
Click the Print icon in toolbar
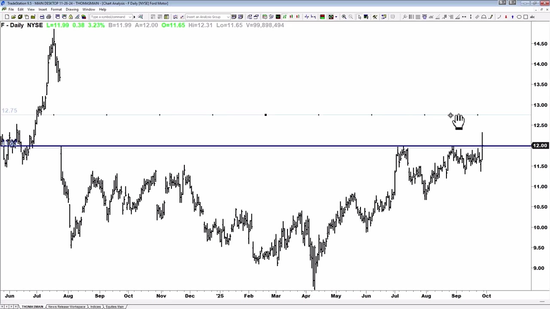coord(49,17)
